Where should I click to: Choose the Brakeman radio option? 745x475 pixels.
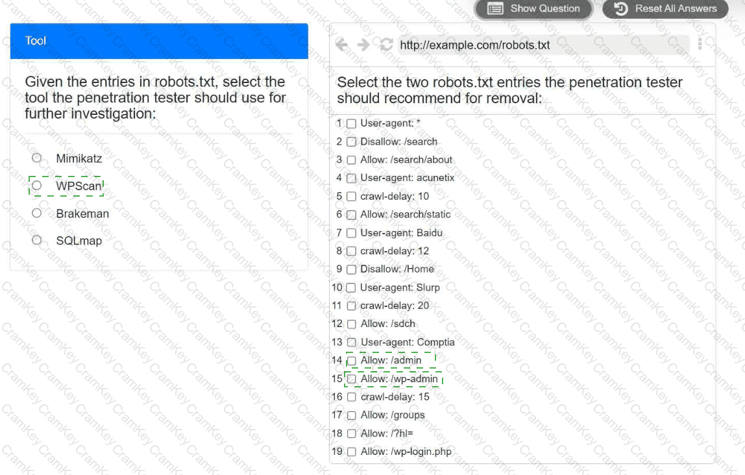click(37, 213)
